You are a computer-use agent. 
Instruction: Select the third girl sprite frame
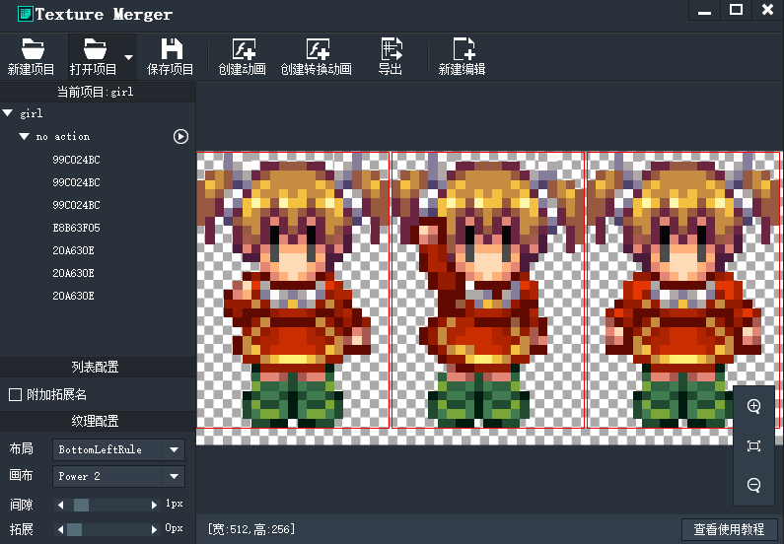click(683, 290)
